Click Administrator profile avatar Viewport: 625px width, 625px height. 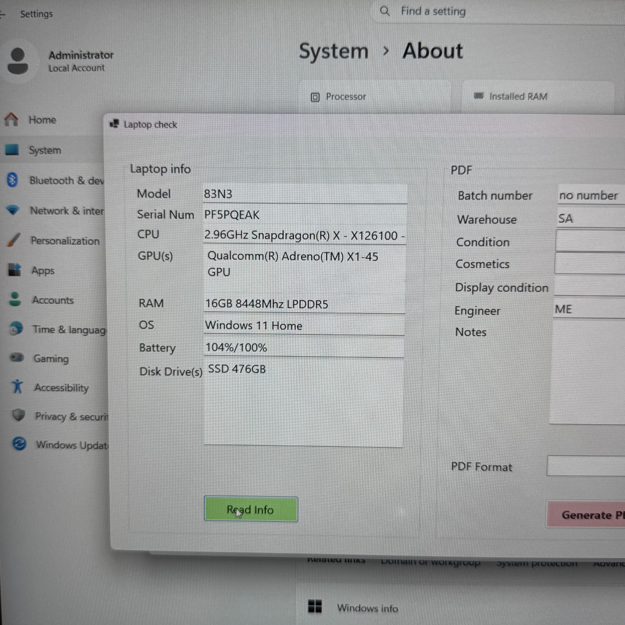tap(18, 61)
